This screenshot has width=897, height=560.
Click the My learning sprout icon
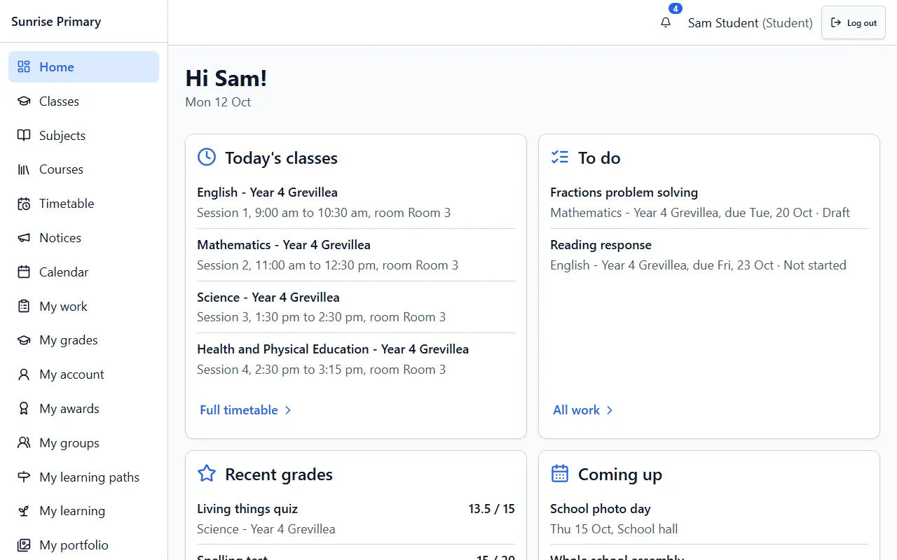click(24, 511)
